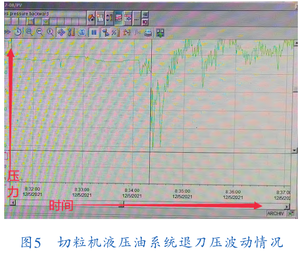Select the value-axis zoom magnifier

(50, 32)
